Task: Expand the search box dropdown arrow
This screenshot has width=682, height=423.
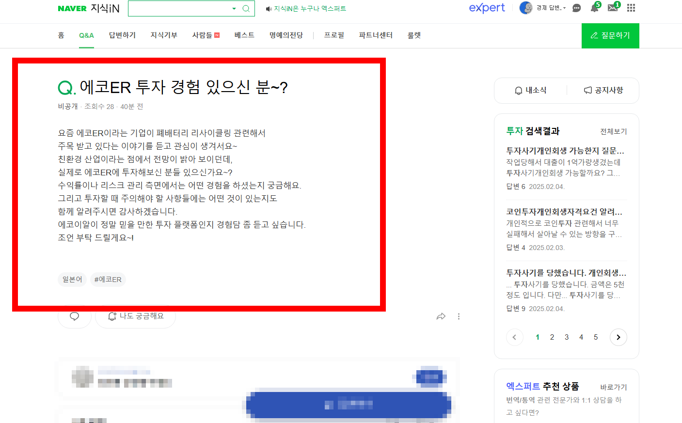Action: tap(234, 8)
